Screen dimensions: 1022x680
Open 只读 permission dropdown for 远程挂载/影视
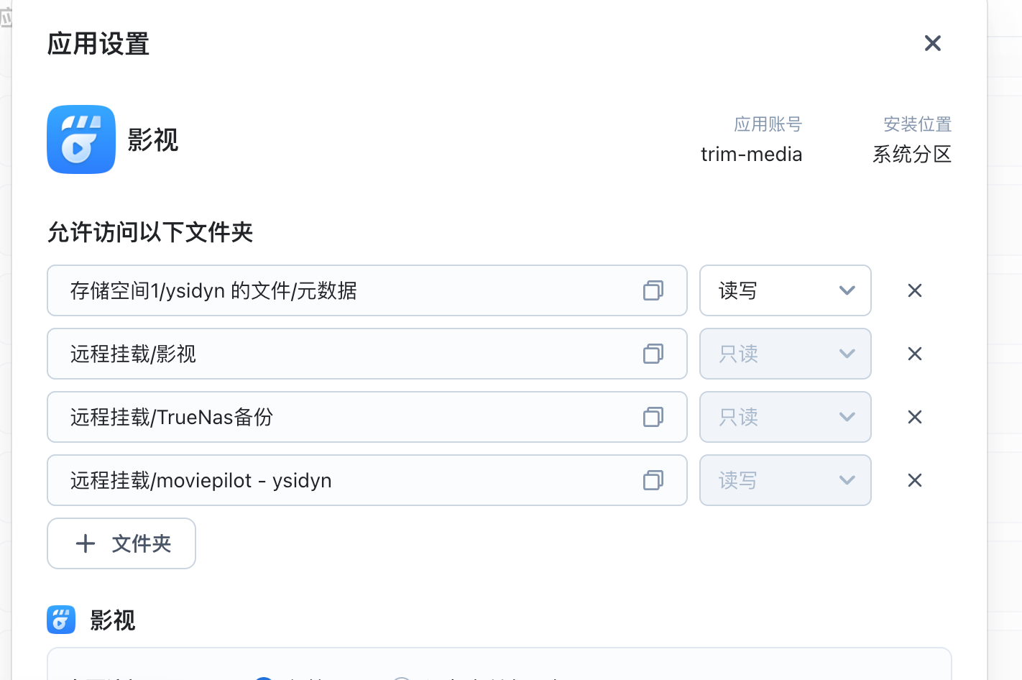[x=785, y=354]
